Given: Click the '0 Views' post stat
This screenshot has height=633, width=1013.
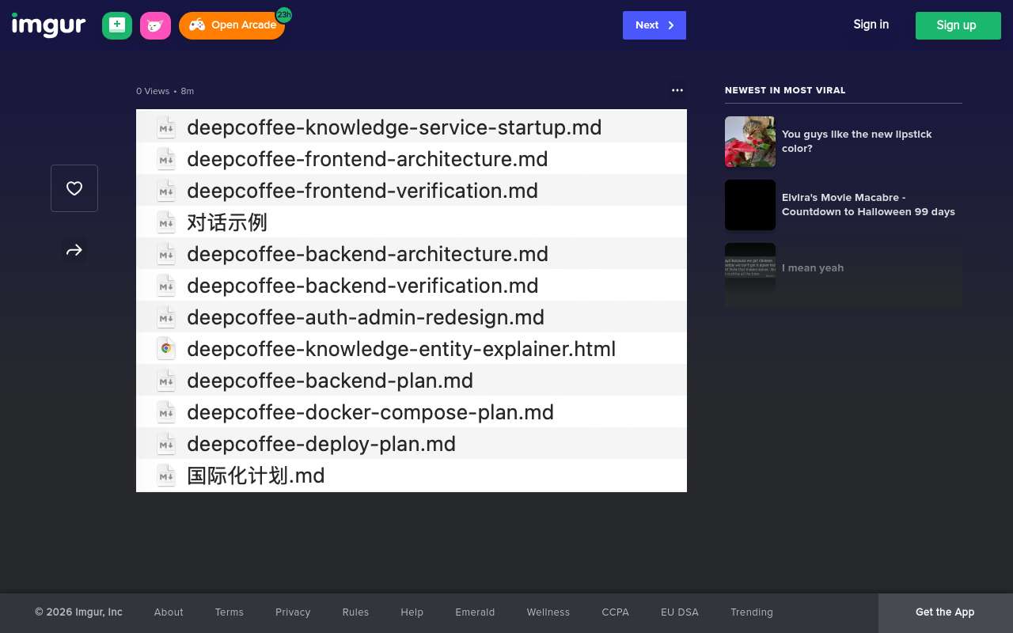Looking at the screenshot, I should tap(153, 91).
